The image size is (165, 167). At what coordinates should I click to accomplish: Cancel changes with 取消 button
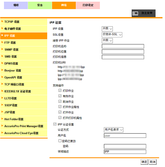(153, 162)
